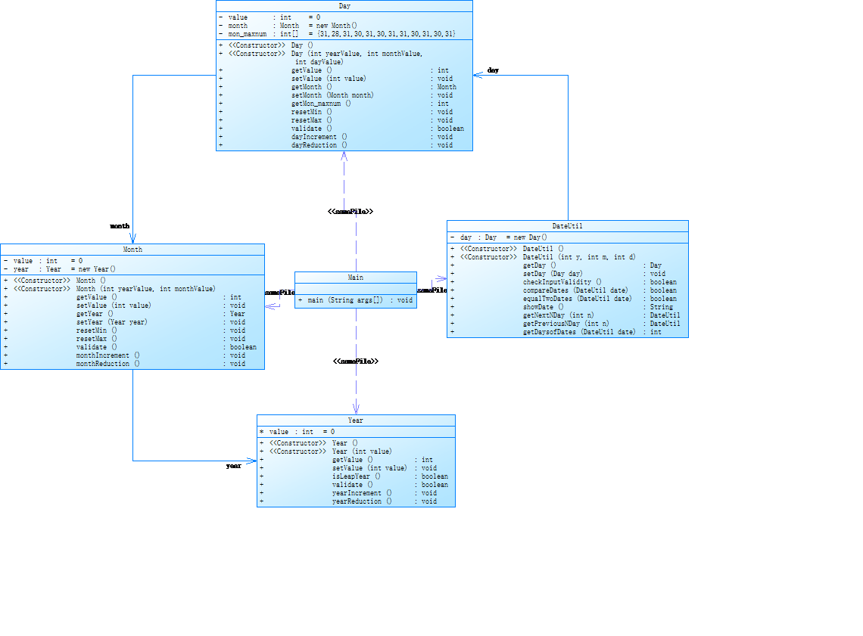The height and width of the screenshot is (636, 863).
Task: Select the 'day' association label
Action: point(493,70)
